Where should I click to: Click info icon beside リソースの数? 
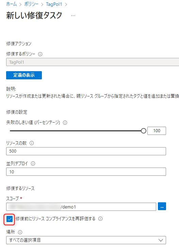point(32,143)
